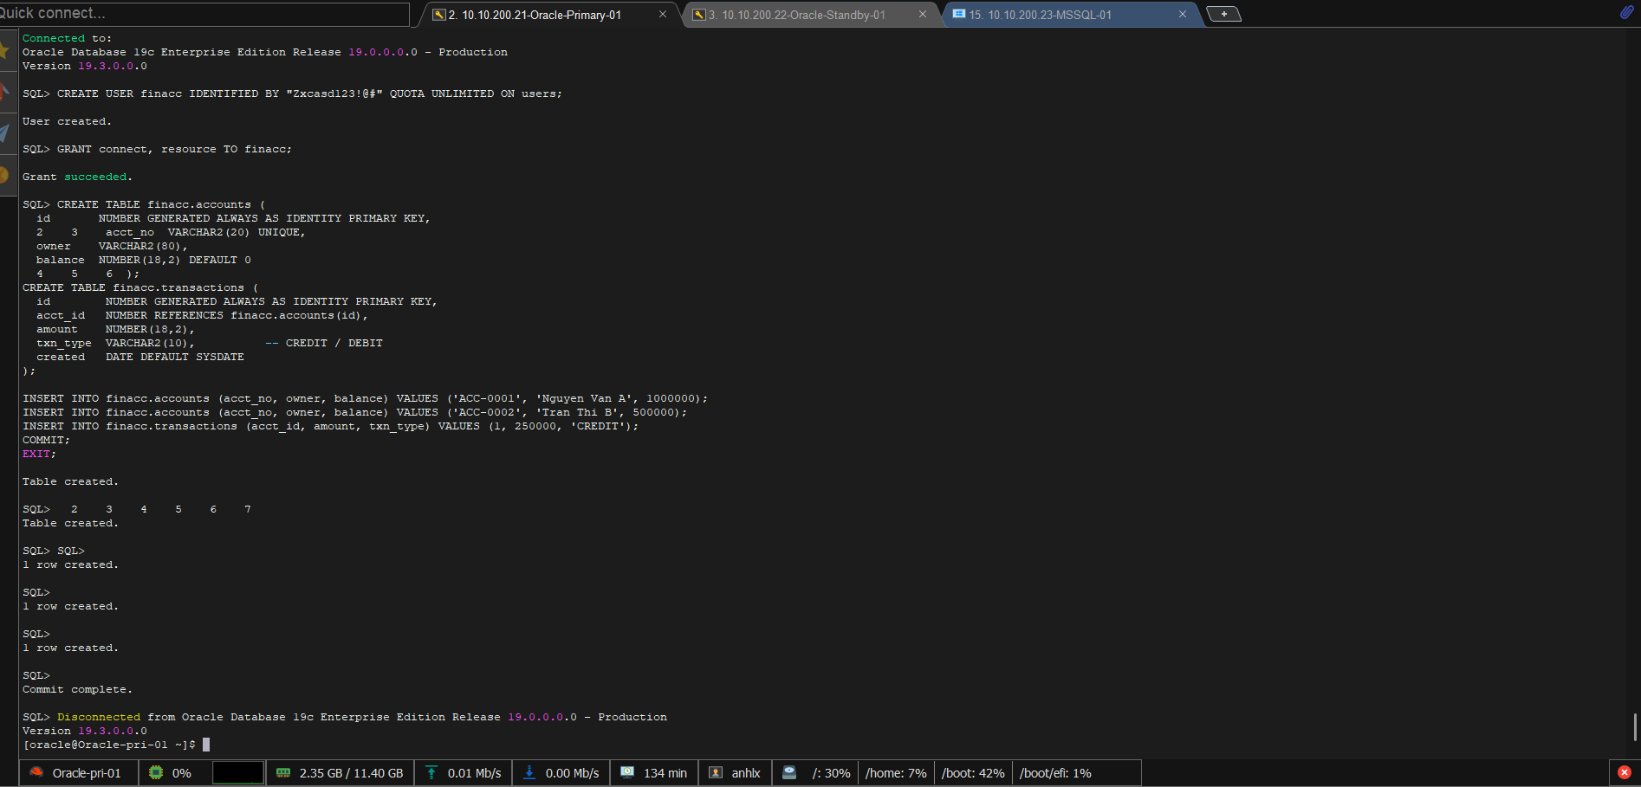Click the /boot: 42% disk usage entry
This screenshot has width=1641, height=787.
(x=973, y=773)
